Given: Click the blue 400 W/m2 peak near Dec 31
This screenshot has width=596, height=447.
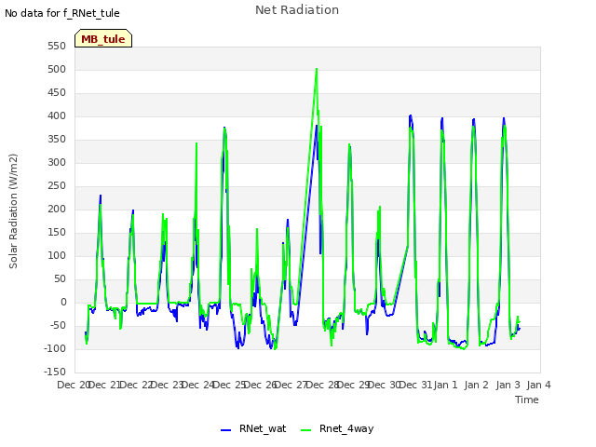Looking at the screenshot, I should (410, 115).
